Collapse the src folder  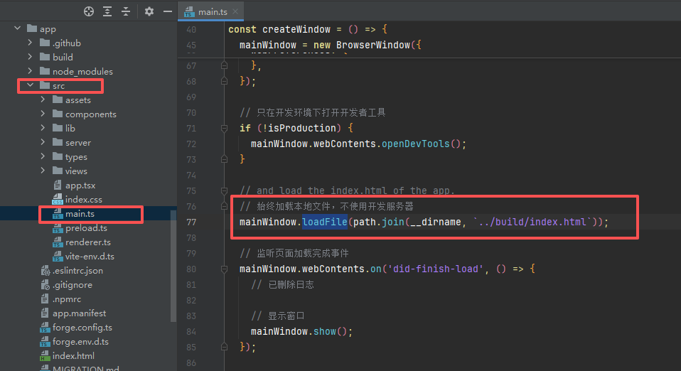[x=30, y=85]
